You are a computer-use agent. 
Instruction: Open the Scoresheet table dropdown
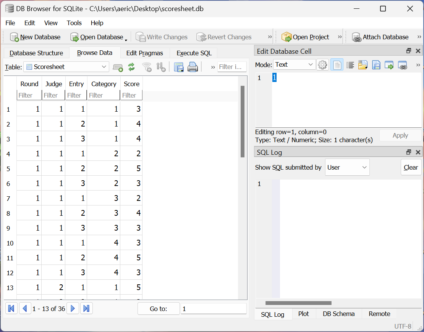point(66,67)
